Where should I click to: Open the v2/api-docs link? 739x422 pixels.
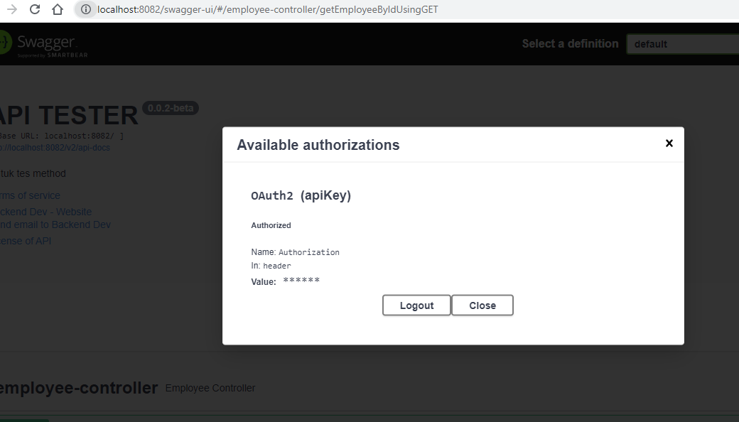point(55,148)
